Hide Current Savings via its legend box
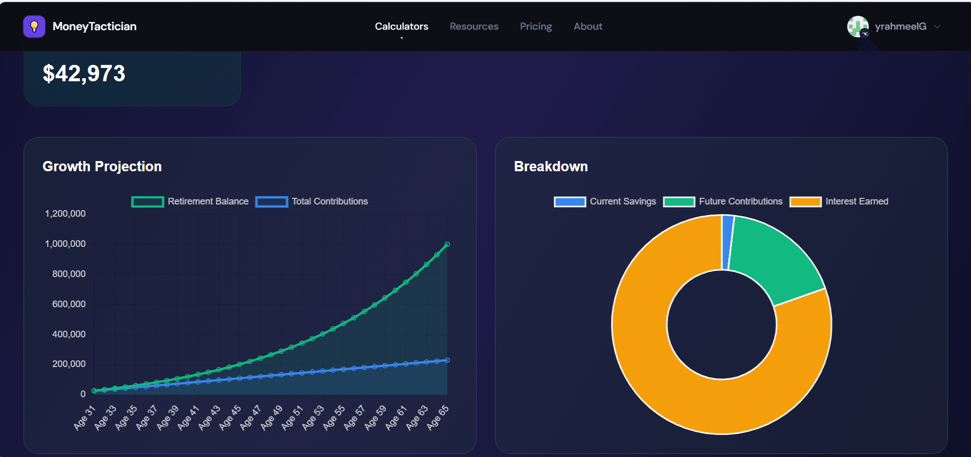The width and height of the screenshot is (971, 457). point(570,202)
